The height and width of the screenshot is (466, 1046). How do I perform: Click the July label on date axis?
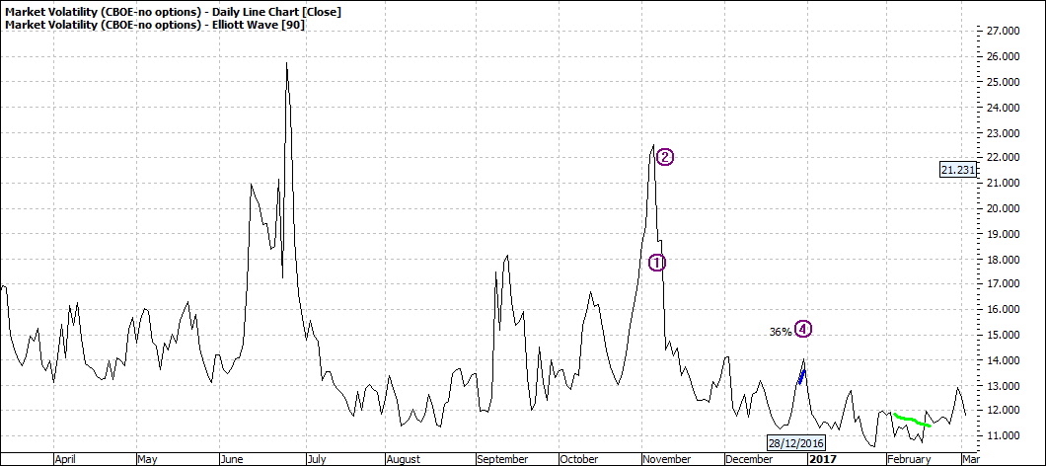(x=316, y=459)
